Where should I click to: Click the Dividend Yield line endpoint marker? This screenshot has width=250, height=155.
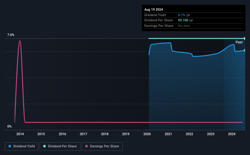tap(245, 50)
